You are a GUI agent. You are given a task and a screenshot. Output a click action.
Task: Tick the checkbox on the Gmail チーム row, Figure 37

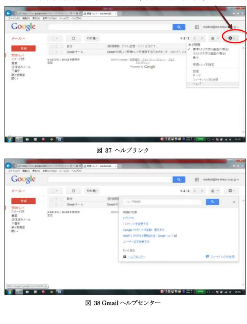coord(51,52)
